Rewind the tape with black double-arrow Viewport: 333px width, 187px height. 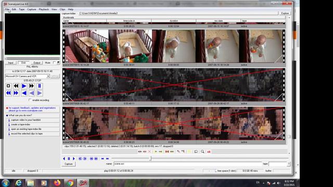click(x=16, y=86)
